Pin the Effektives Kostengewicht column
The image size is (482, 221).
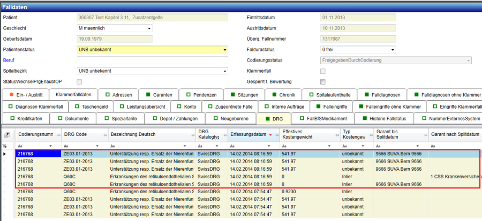pyautogui.click(x=336, y=135)
